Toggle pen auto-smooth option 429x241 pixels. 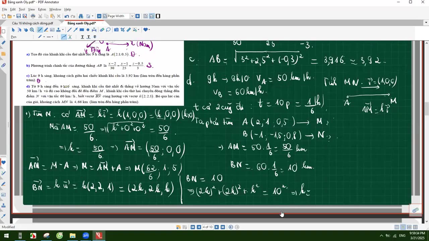[x=70, y=37]
